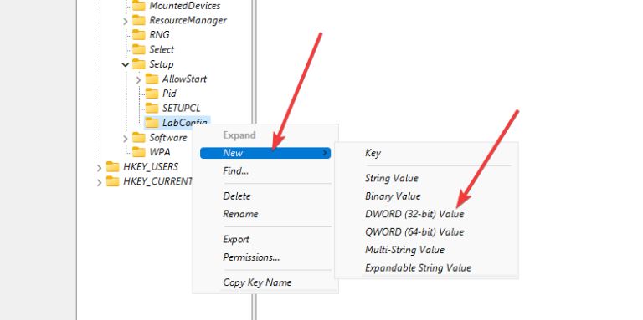Collapse the Setup key tree node

[126, 64]
